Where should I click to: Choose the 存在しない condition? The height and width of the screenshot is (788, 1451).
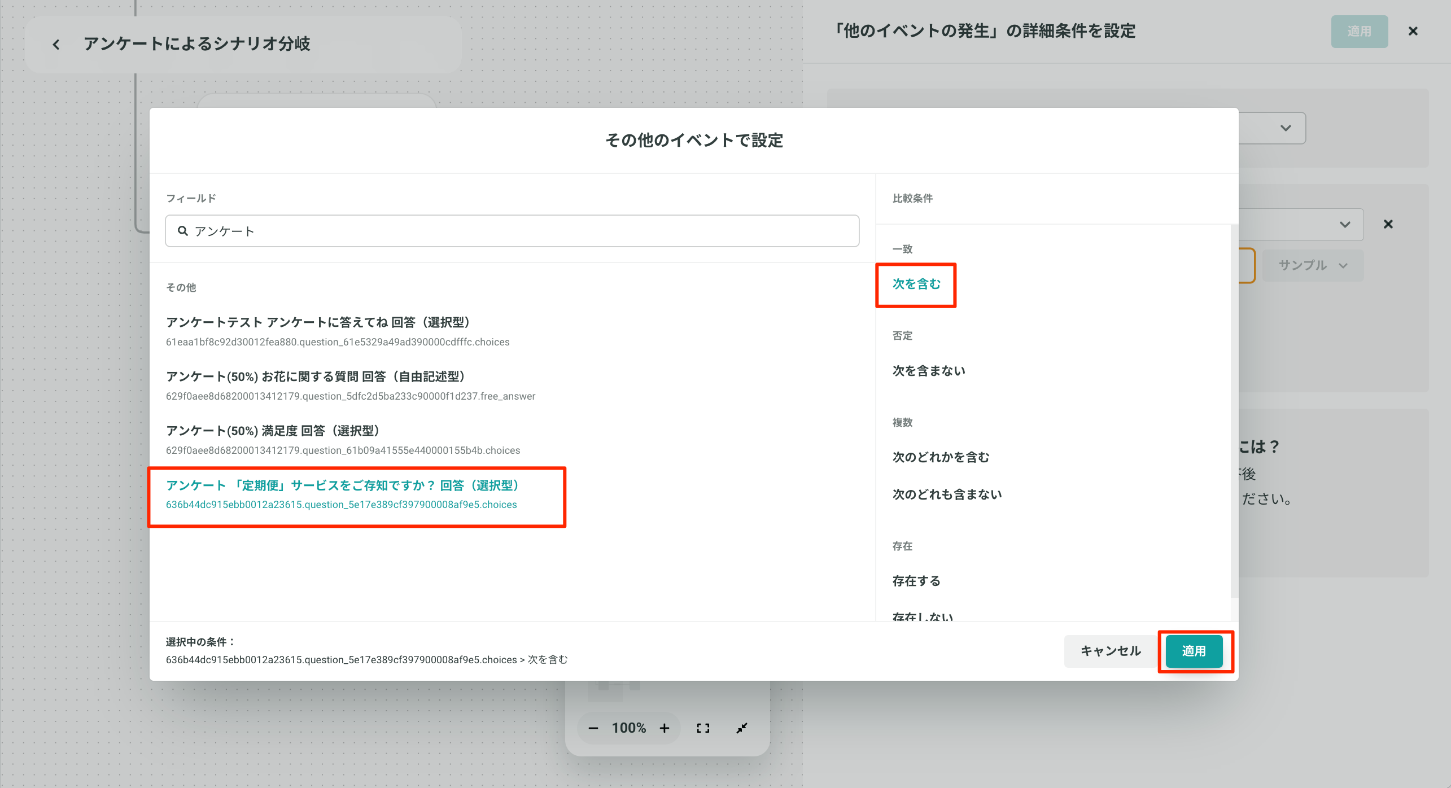click(923, 616)
